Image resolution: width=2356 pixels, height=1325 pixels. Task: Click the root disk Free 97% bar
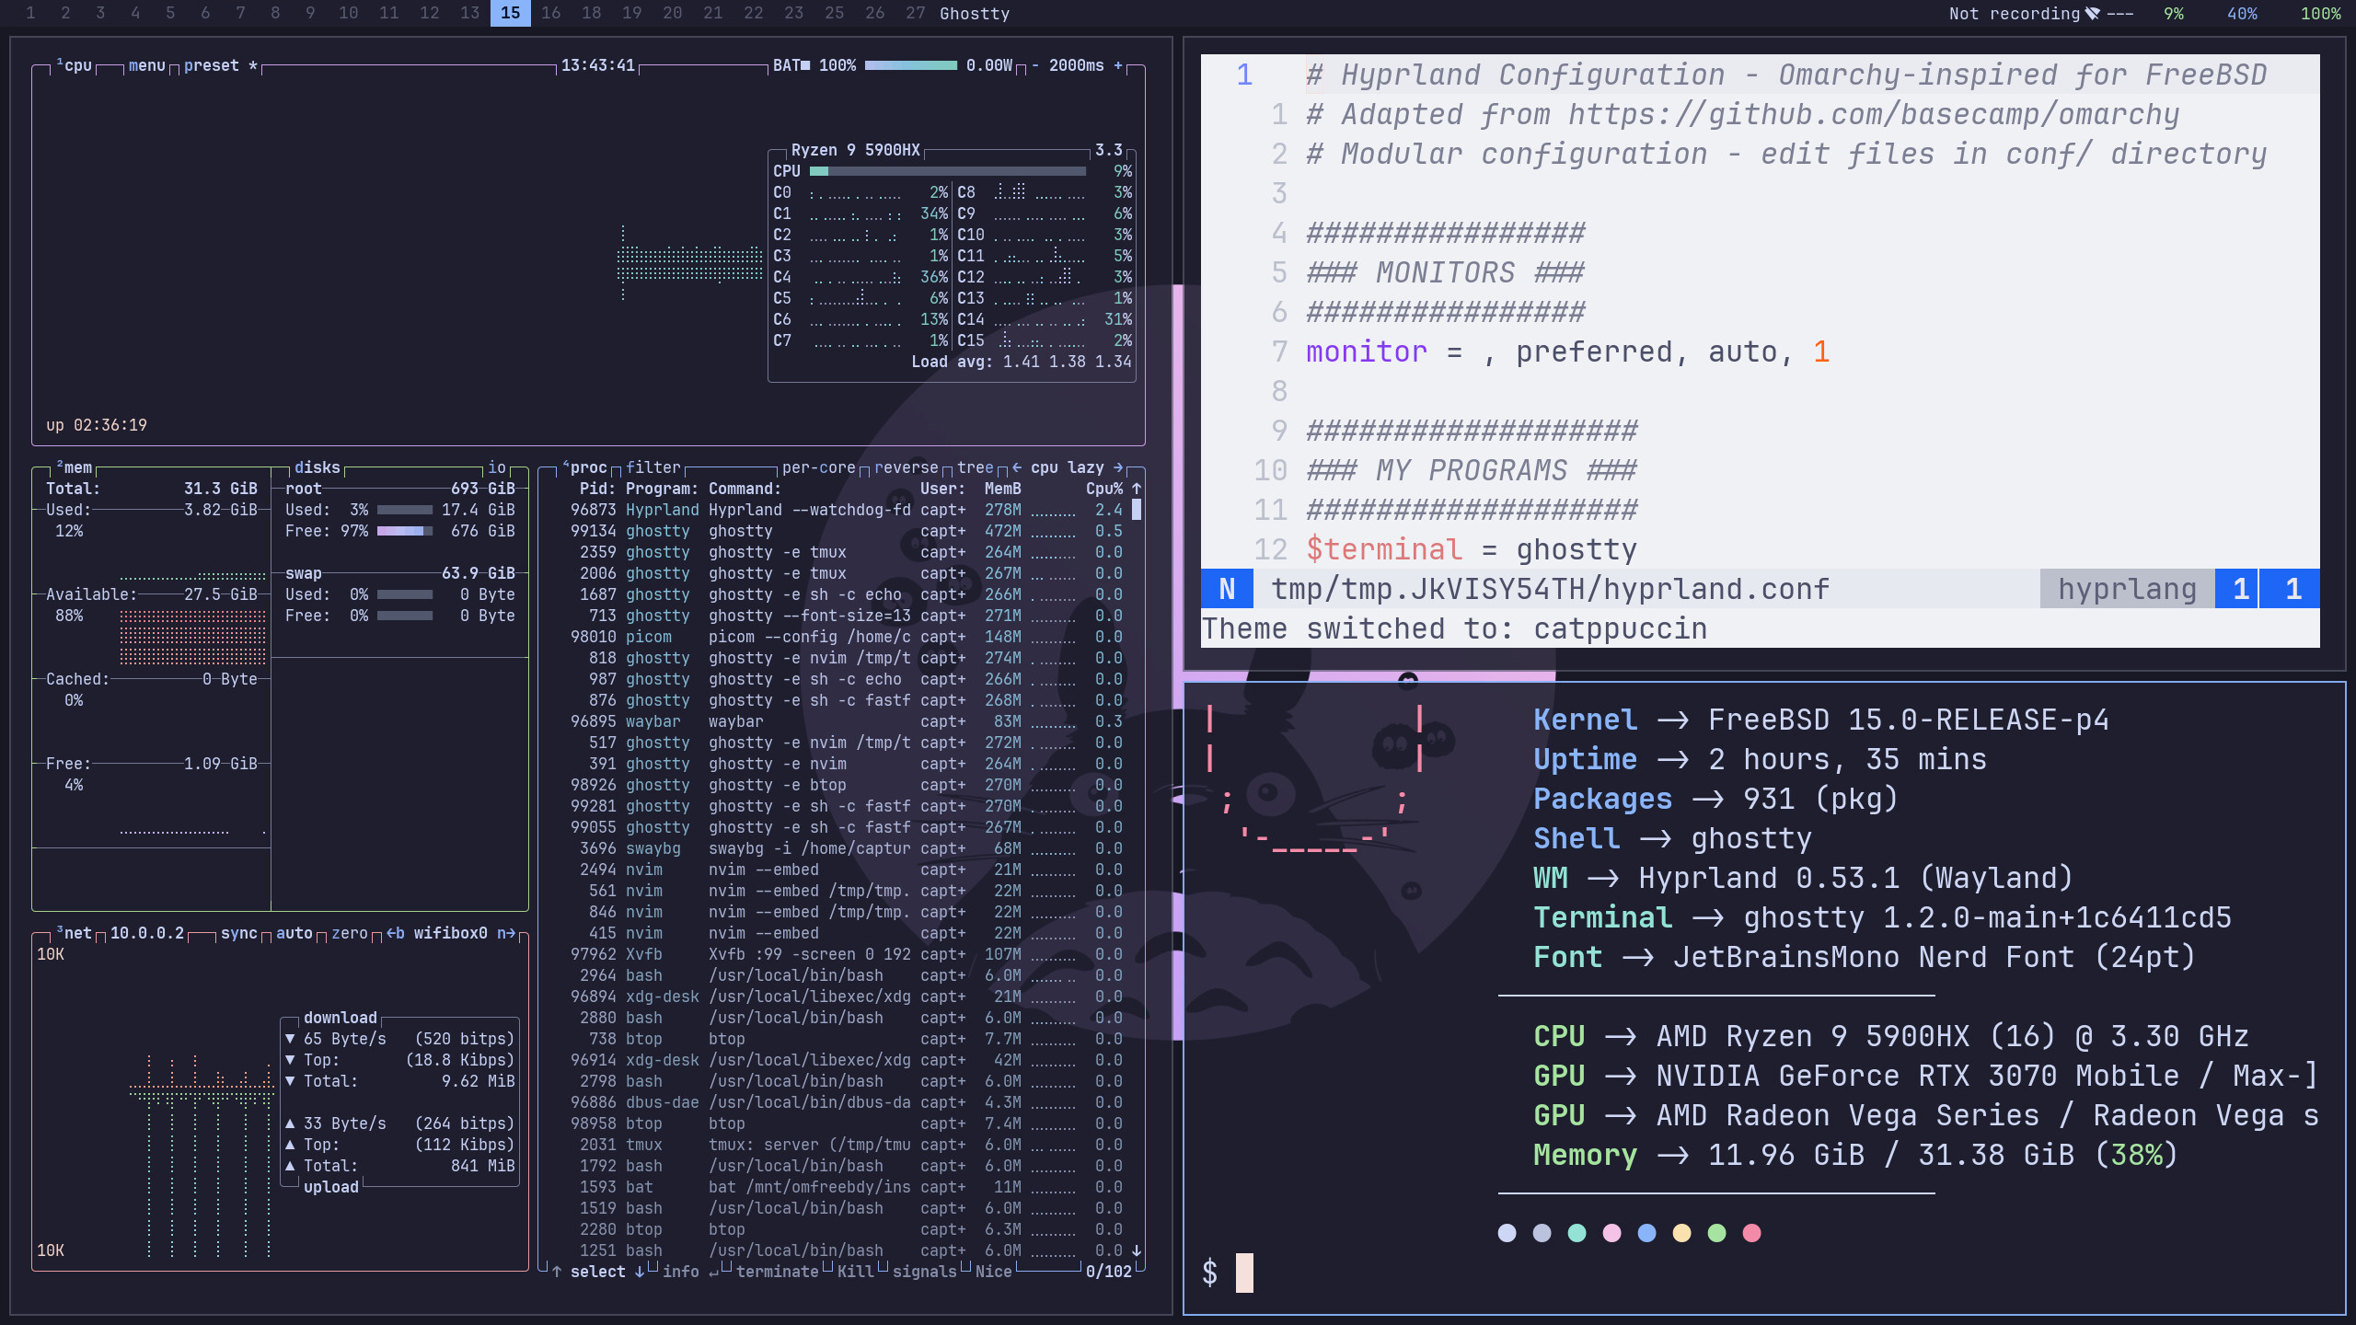[x=405, y=531]
